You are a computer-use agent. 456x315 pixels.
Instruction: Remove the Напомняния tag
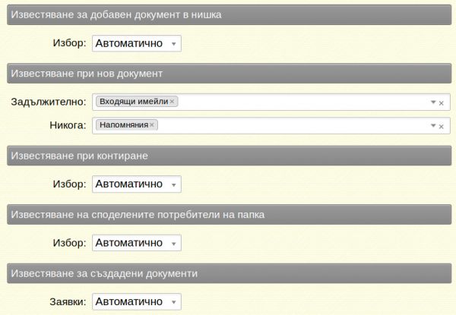click(152, 124)
